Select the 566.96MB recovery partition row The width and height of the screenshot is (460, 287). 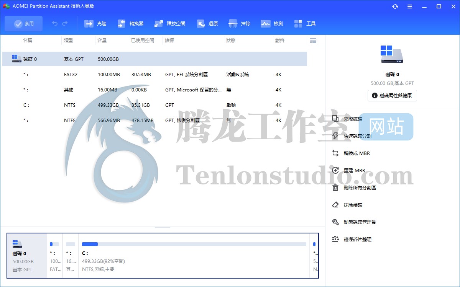(154, 121)
